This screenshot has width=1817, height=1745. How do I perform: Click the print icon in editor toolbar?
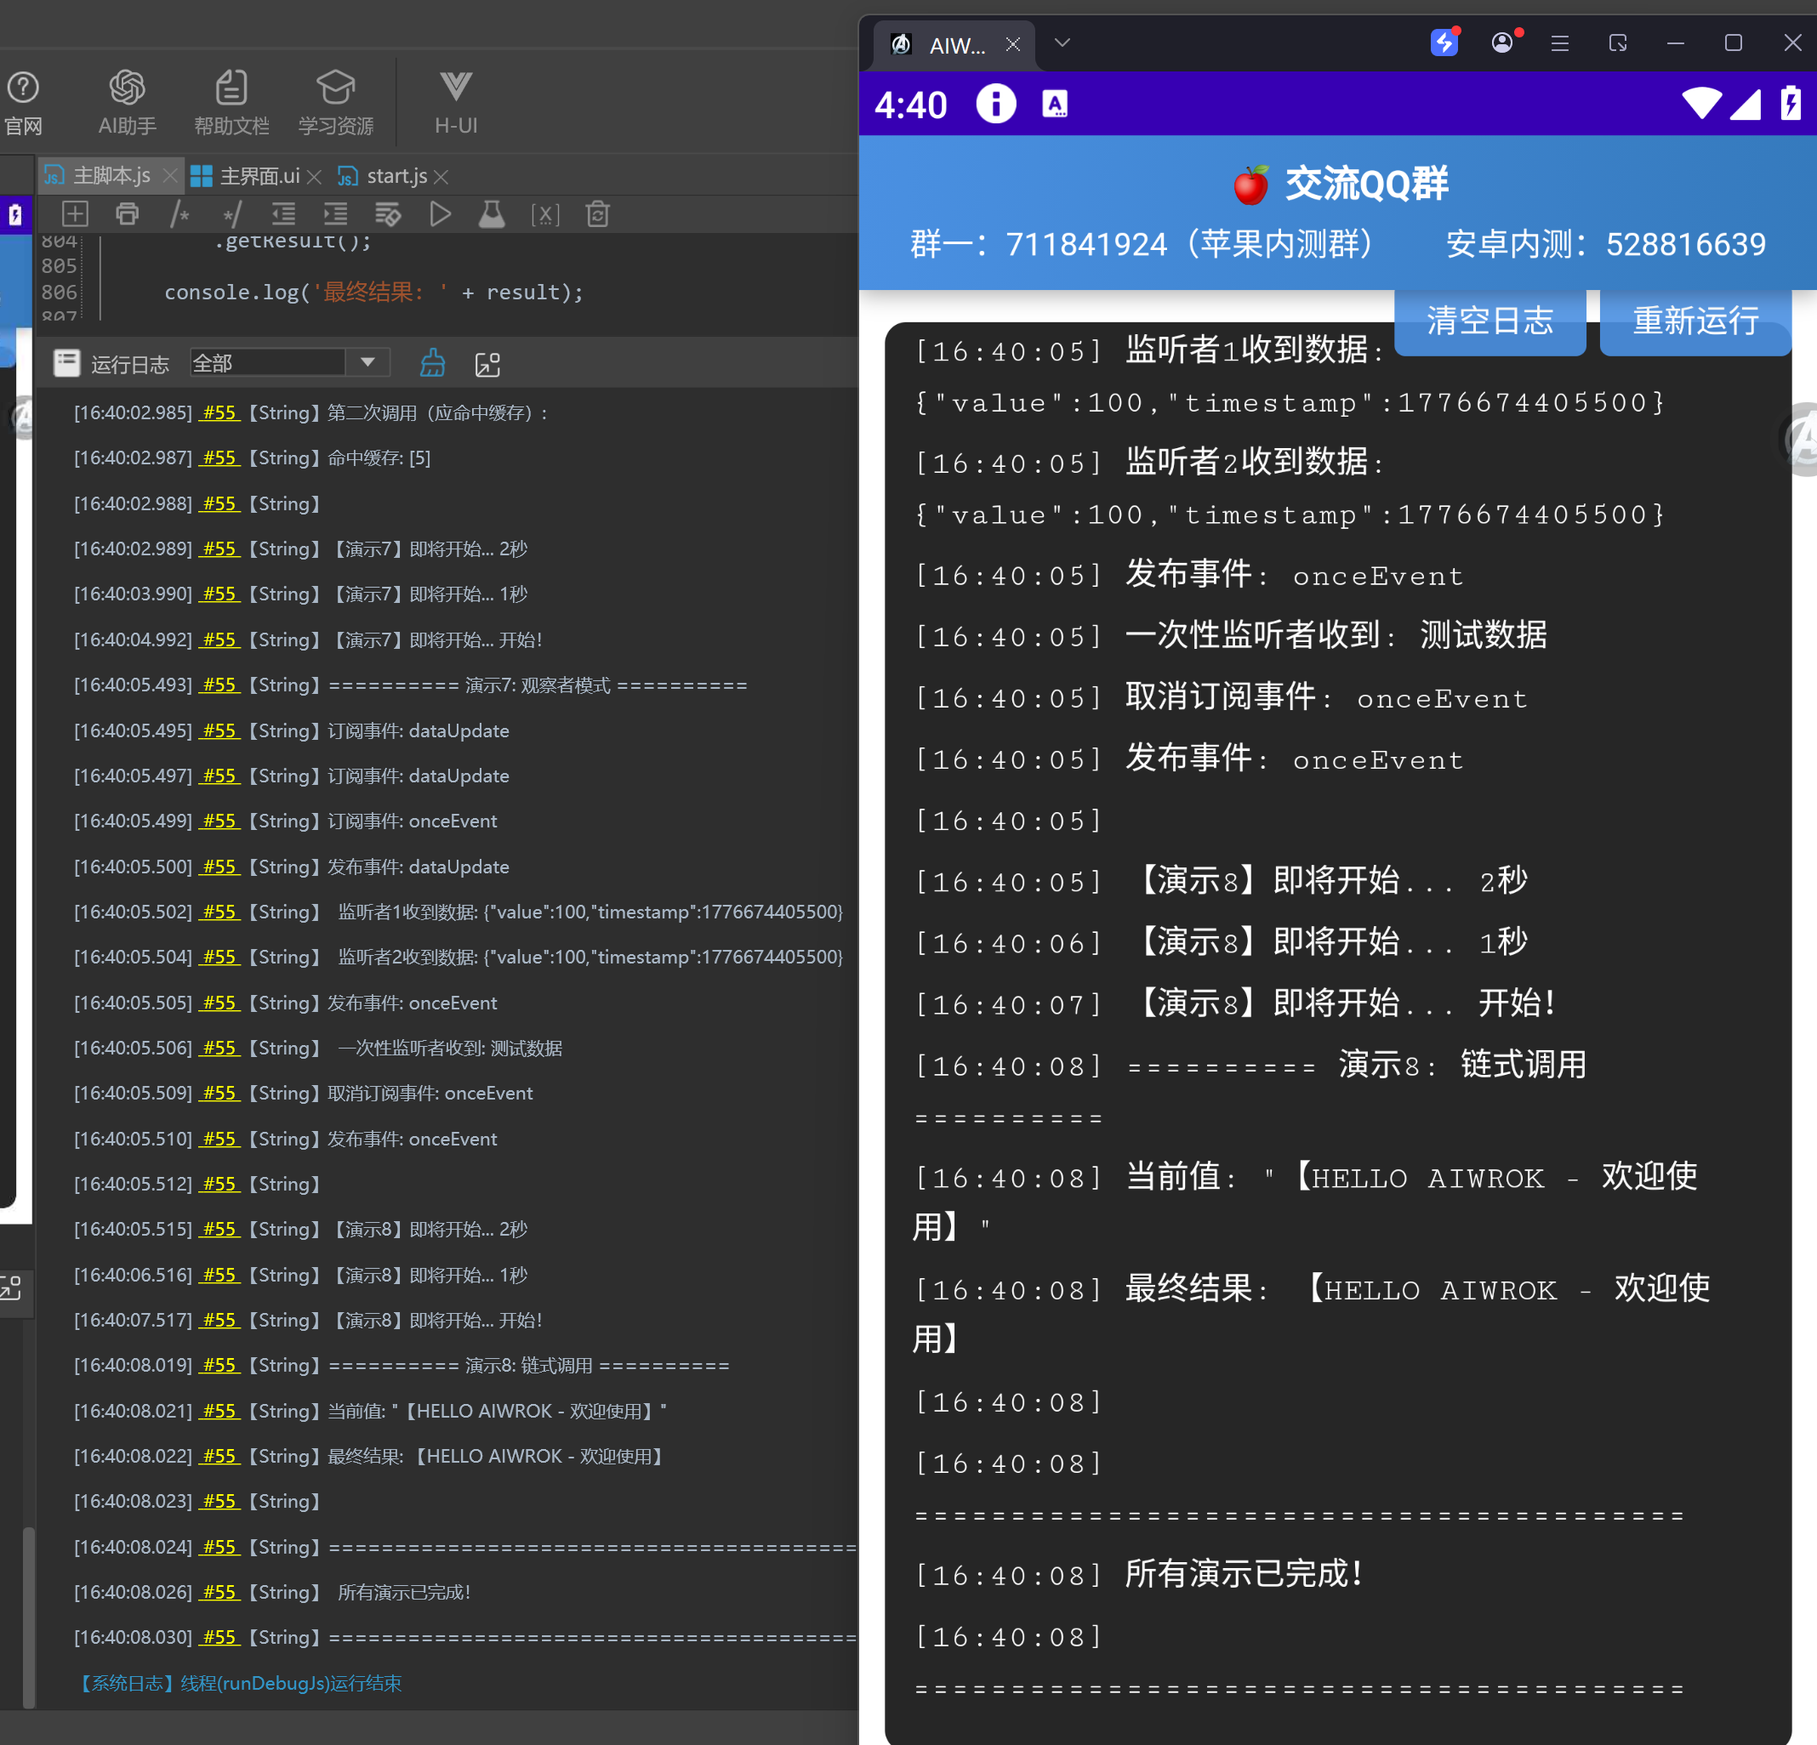click(x=127, y=215)
